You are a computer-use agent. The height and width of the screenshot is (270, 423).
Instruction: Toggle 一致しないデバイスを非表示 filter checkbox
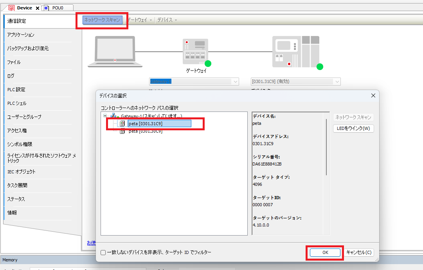point(103,252)
